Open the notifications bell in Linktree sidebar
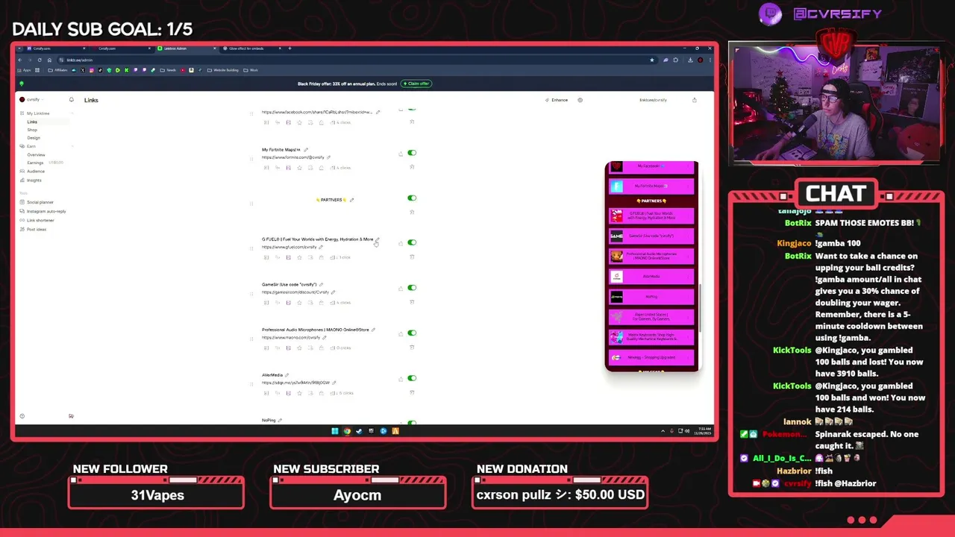The image size is (955, 537). (x=72, y=100)
